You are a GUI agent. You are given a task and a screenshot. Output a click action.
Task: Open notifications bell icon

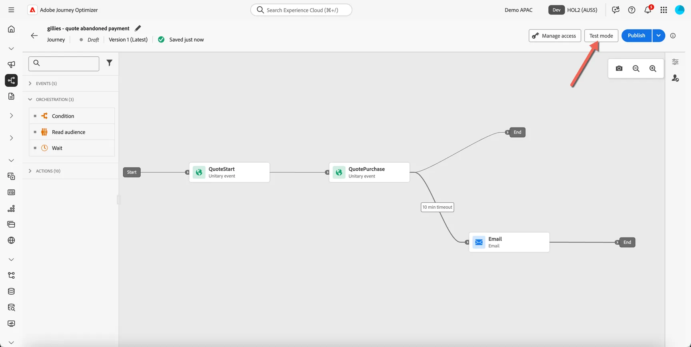[x=648, y=10]
